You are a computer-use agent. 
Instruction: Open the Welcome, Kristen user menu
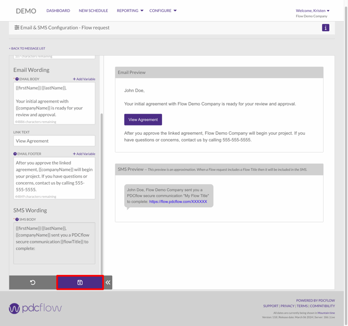312,10
